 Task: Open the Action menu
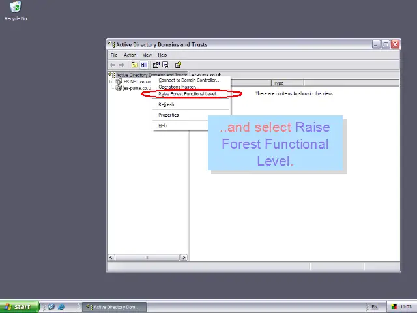tap(130, 55)
